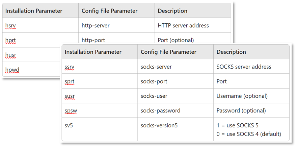Screen dimensions: 296x147
Task: Select the SOCKS server address description
Action: tap(244, 67)
